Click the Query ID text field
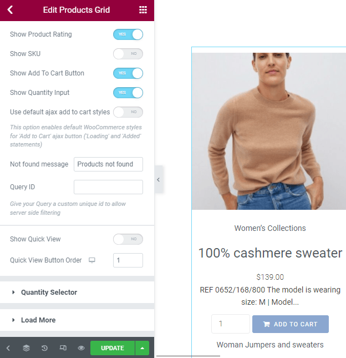The height and width of the screenshot is (358, 346). click(108, 187)
